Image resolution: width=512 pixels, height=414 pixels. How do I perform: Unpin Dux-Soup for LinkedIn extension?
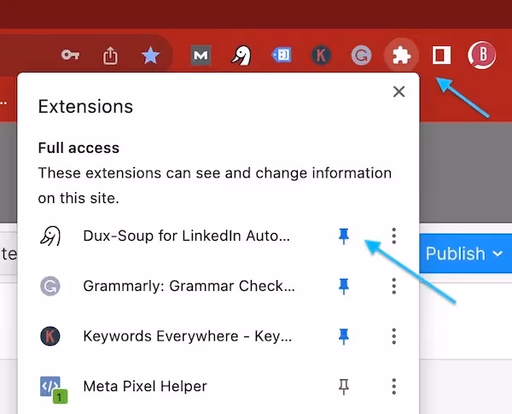(x=344, y=236)
